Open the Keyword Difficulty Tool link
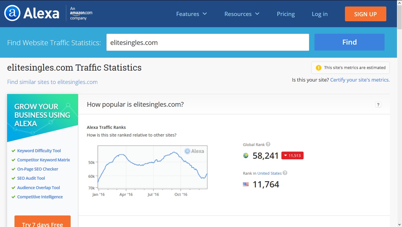 [x=39, y=151]
